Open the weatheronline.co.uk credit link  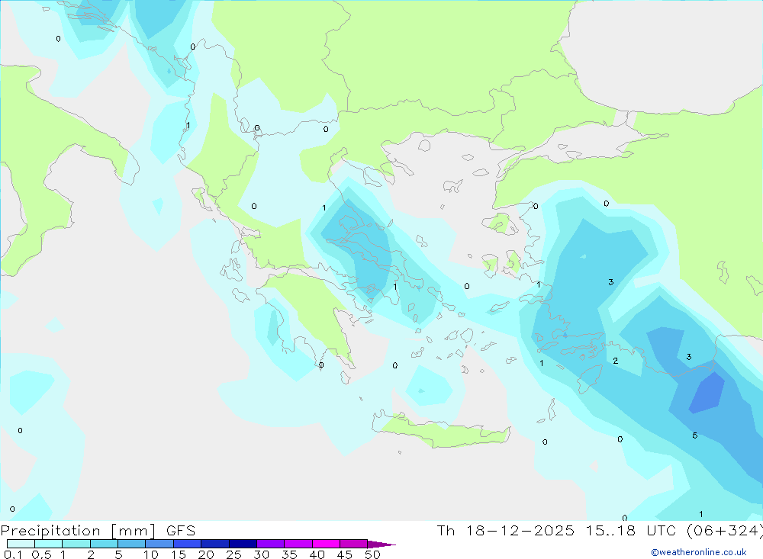[x=699, y=552]
